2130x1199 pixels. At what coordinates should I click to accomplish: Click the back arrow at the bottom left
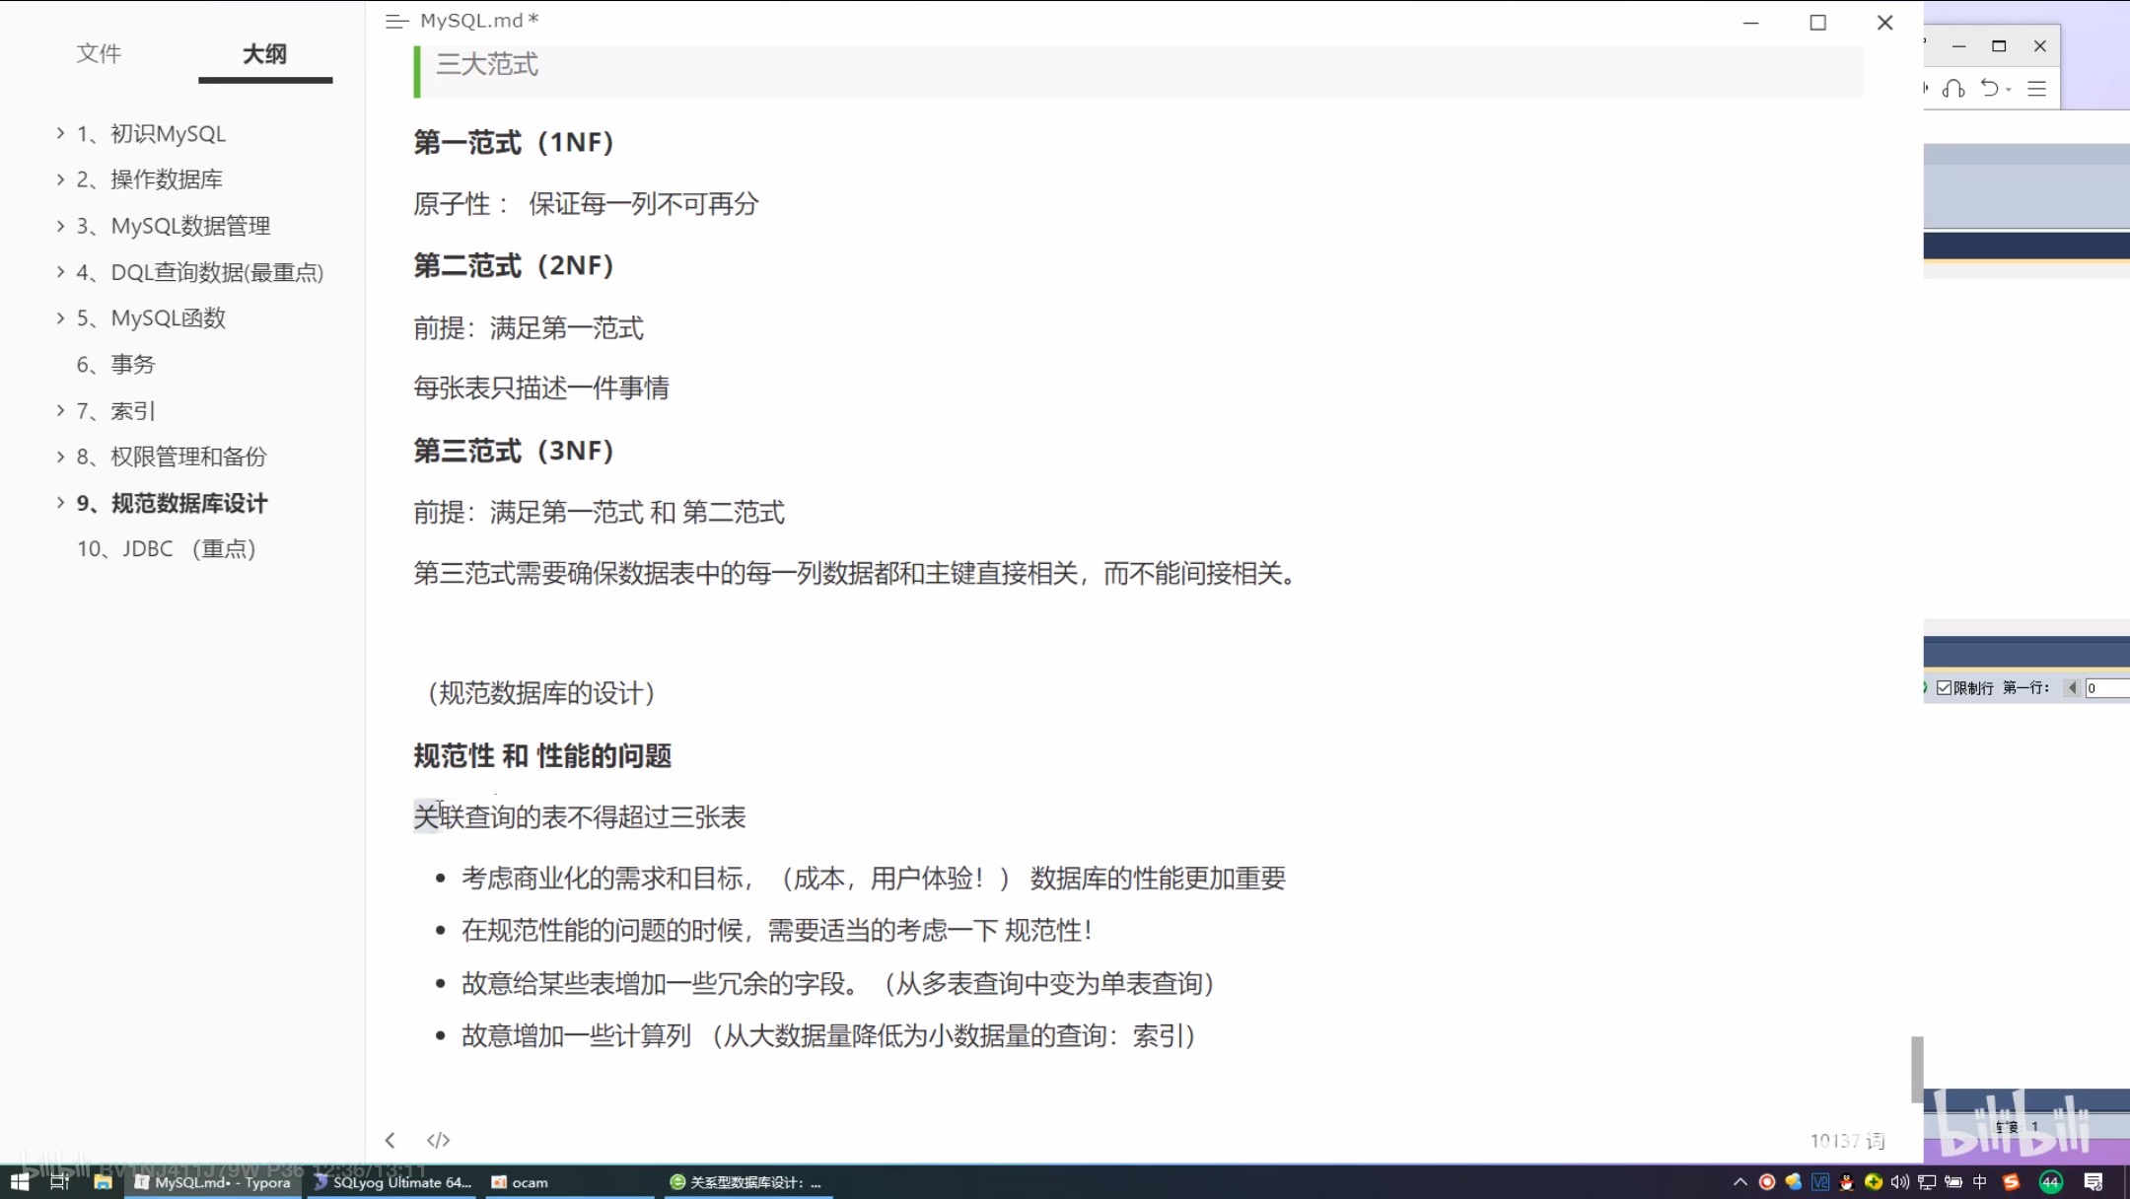pyautogui.click(x=390, y=1140)
